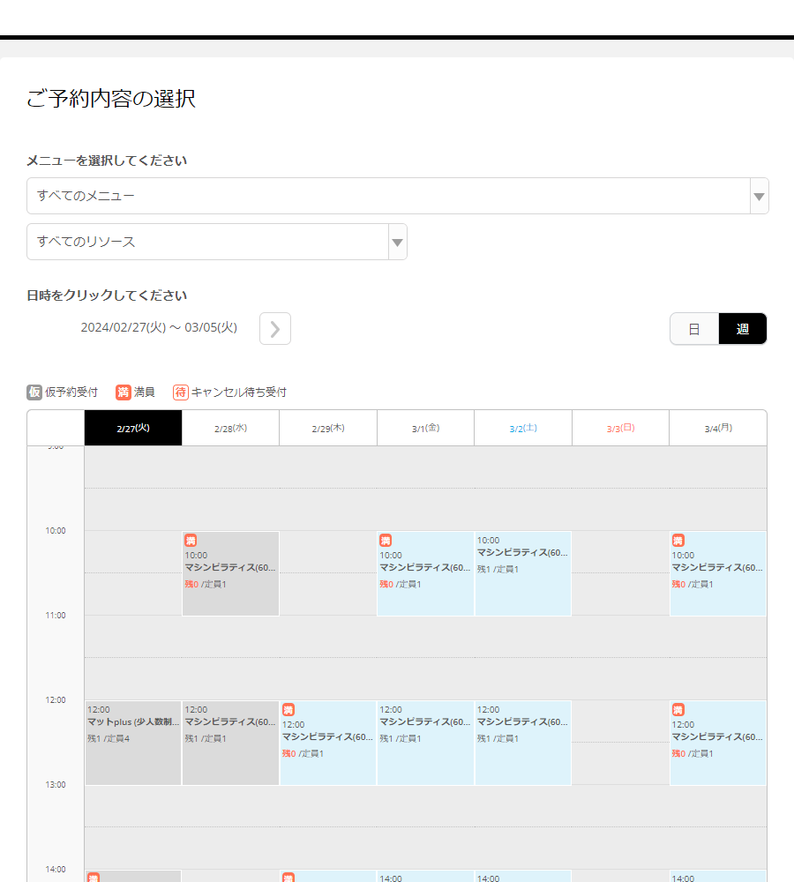Viewport: 794px width, 882px height.
Task: Click the 満 badge on 3/4 12:00 class
Action: click(x=678, y=708)
